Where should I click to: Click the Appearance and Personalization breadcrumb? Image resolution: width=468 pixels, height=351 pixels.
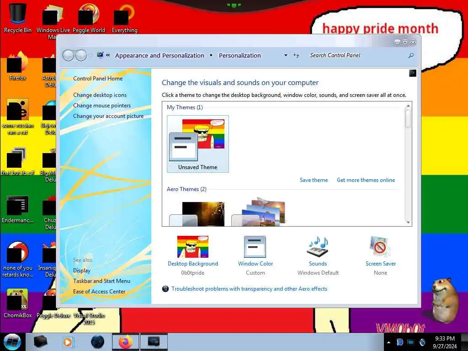tap(160, 55)
